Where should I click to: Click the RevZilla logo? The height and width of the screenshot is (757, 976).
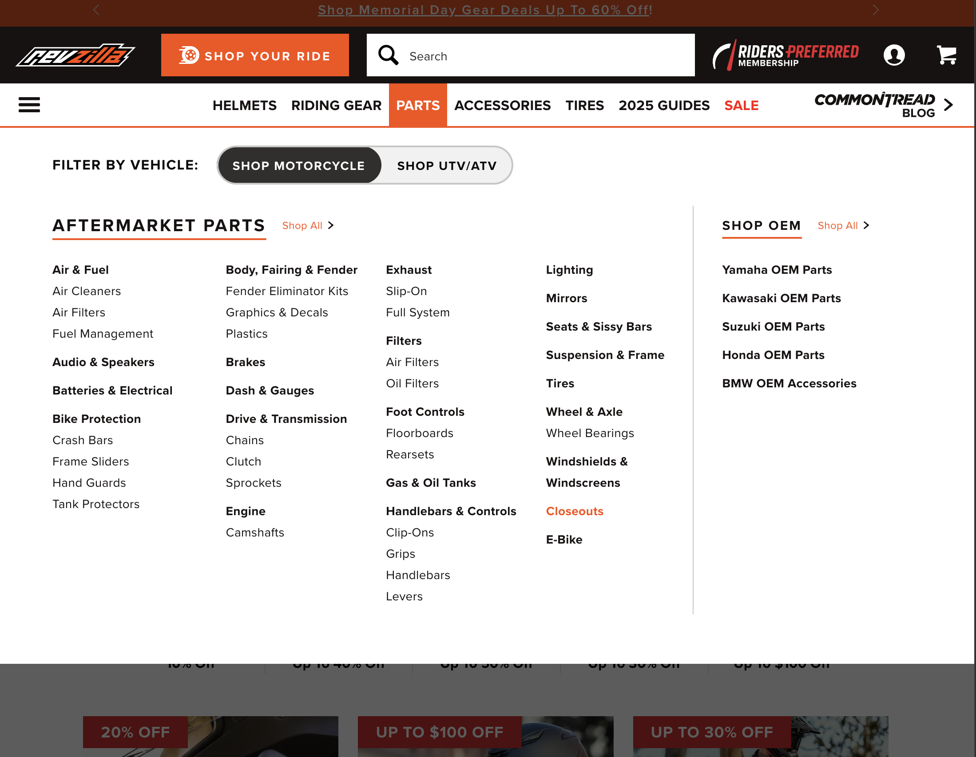pos(77,55)
